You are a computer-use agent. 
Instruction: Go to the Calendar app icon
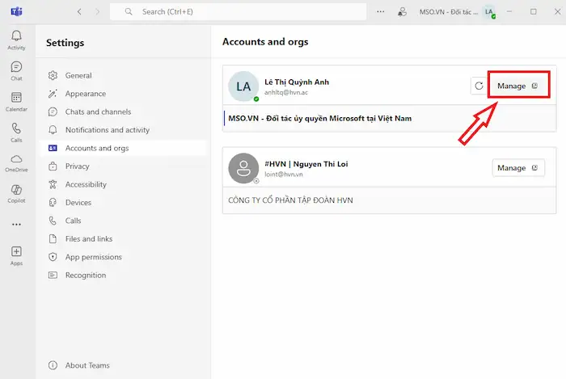(16, 100)
